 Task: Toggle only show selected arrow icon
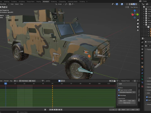coord(110,81)
